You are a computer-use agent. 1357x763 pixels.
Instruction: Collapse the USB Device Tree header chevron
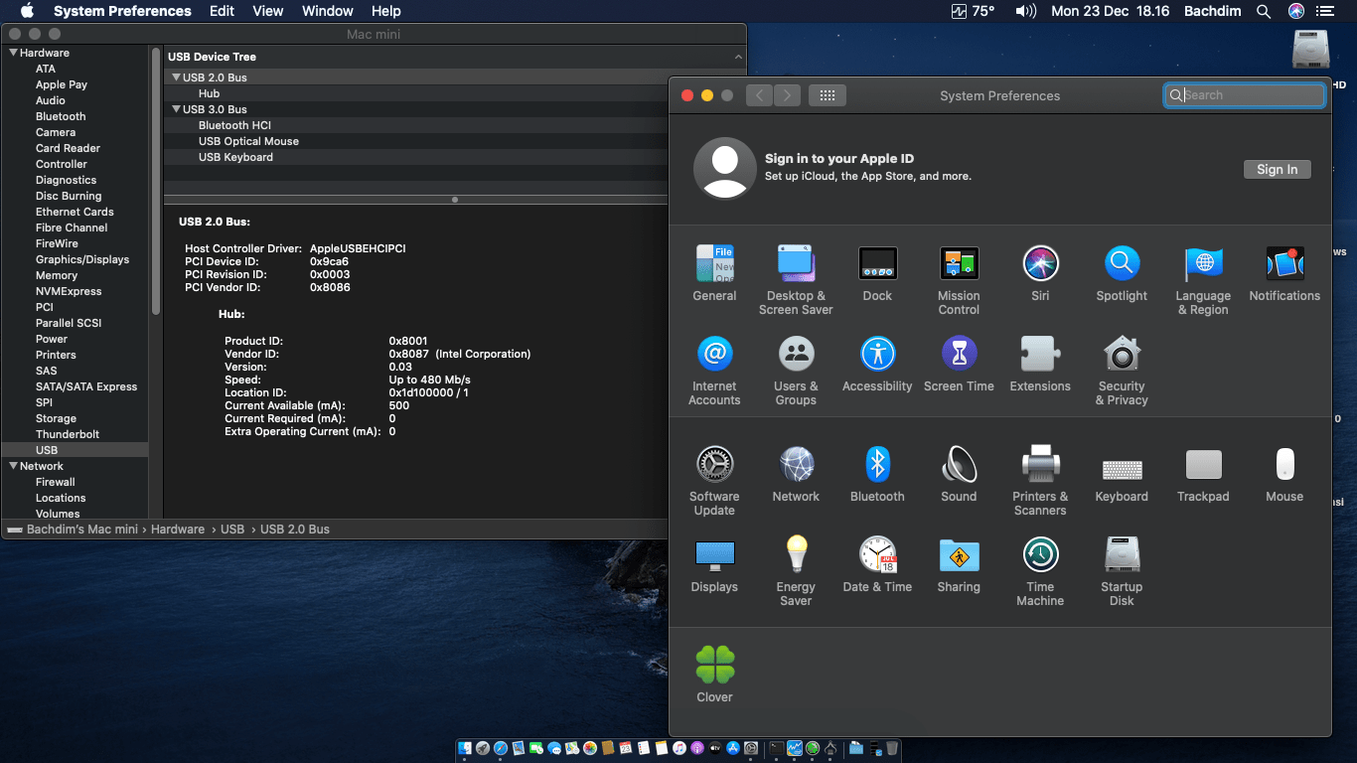click(x=738, y=58)
